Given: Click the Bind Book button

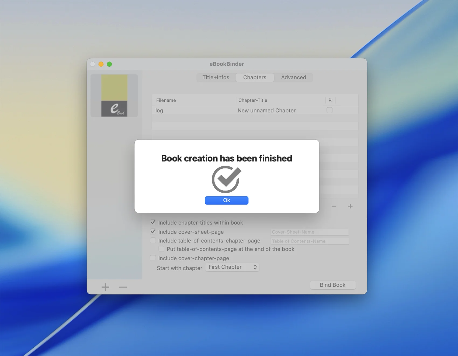Looking at the screenshot, I should (x=332, y=285).
